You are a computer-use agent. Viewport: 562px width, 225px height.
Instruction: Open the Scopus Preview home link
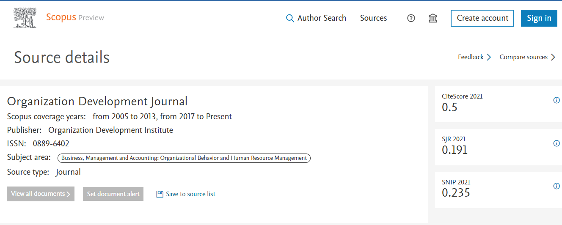point(75,17)
